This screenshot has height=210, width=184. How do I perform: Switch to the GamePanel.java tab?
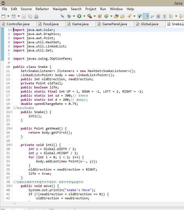pyautogui.click(x=115, y=24)
